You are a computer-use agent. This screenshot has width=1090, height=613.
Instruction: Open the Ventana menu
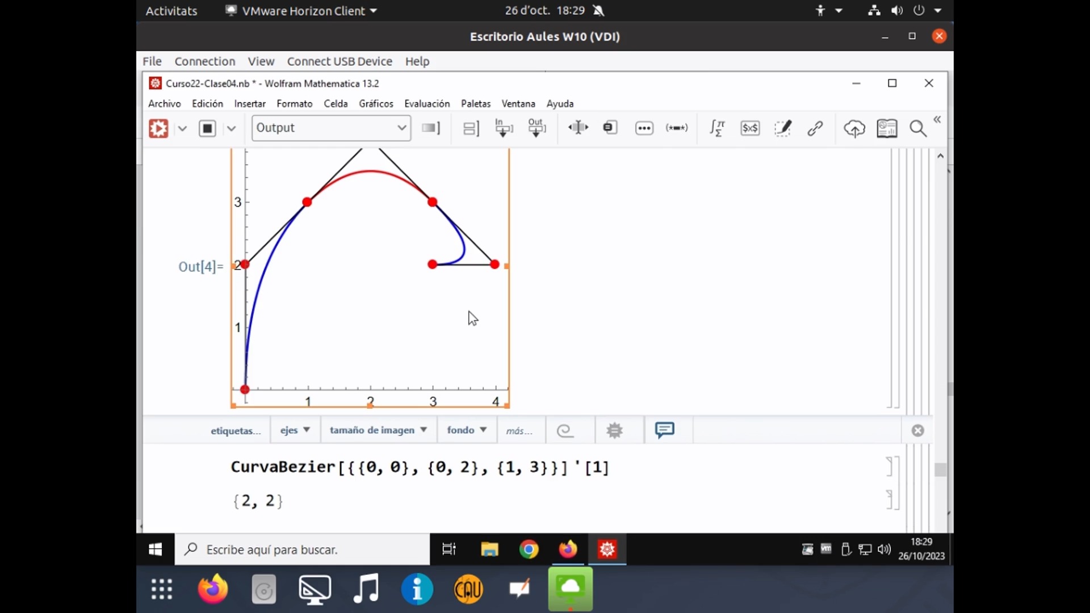(x=518, y=104)
